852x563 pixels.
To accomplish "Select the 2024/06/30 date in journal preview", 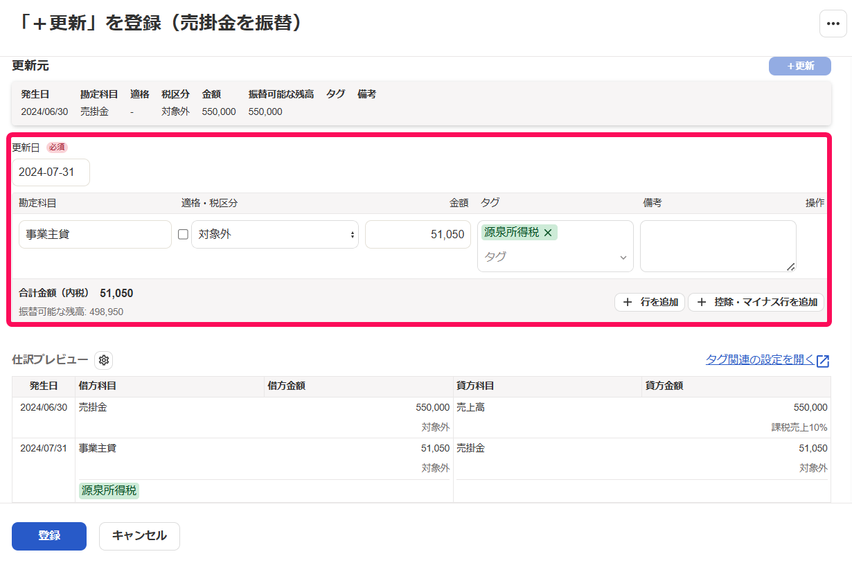I will pos(44,407).
